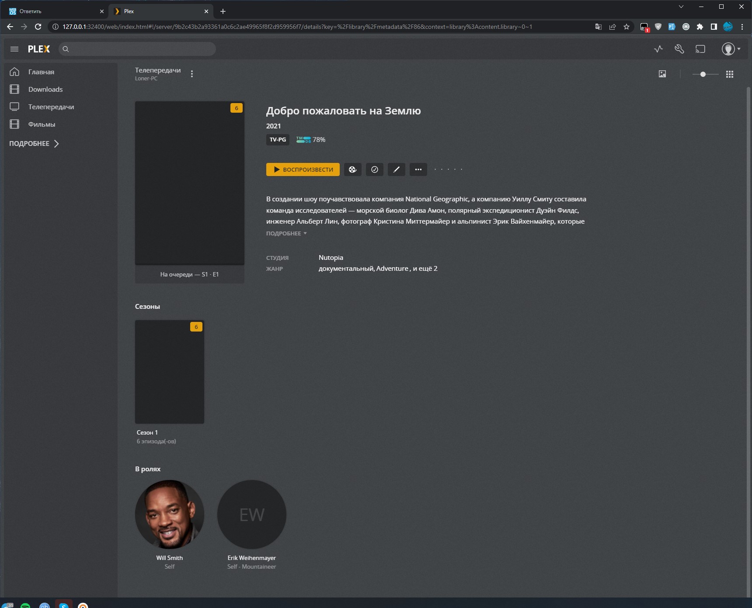Expand the summary with ПОДРОБНЕЕ
The width and height of the screenshot is (752, 608).
pyautogui.click(x=286, y=234)
